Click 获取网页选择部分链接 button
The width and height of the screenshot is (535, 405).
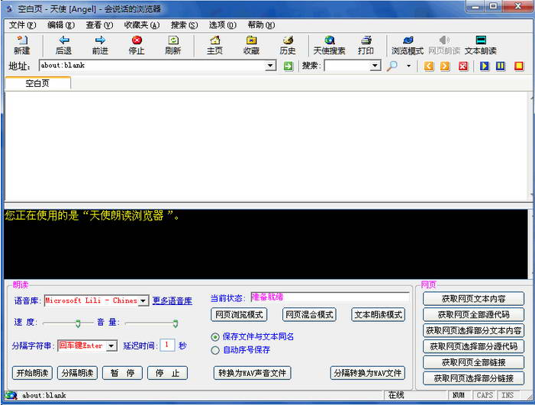coord(474,378)
